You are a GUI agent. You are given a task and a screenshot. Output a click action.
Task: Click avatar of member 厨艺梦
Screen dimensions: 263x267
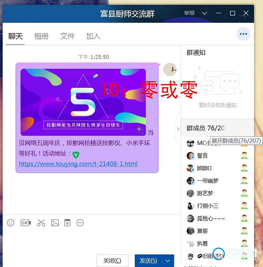190,193
